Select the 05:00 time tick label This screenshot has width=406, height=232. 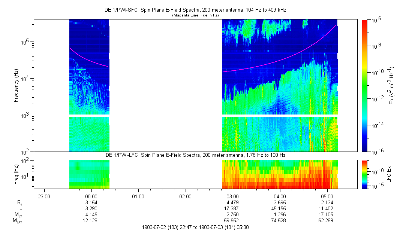tap(327, 196)
